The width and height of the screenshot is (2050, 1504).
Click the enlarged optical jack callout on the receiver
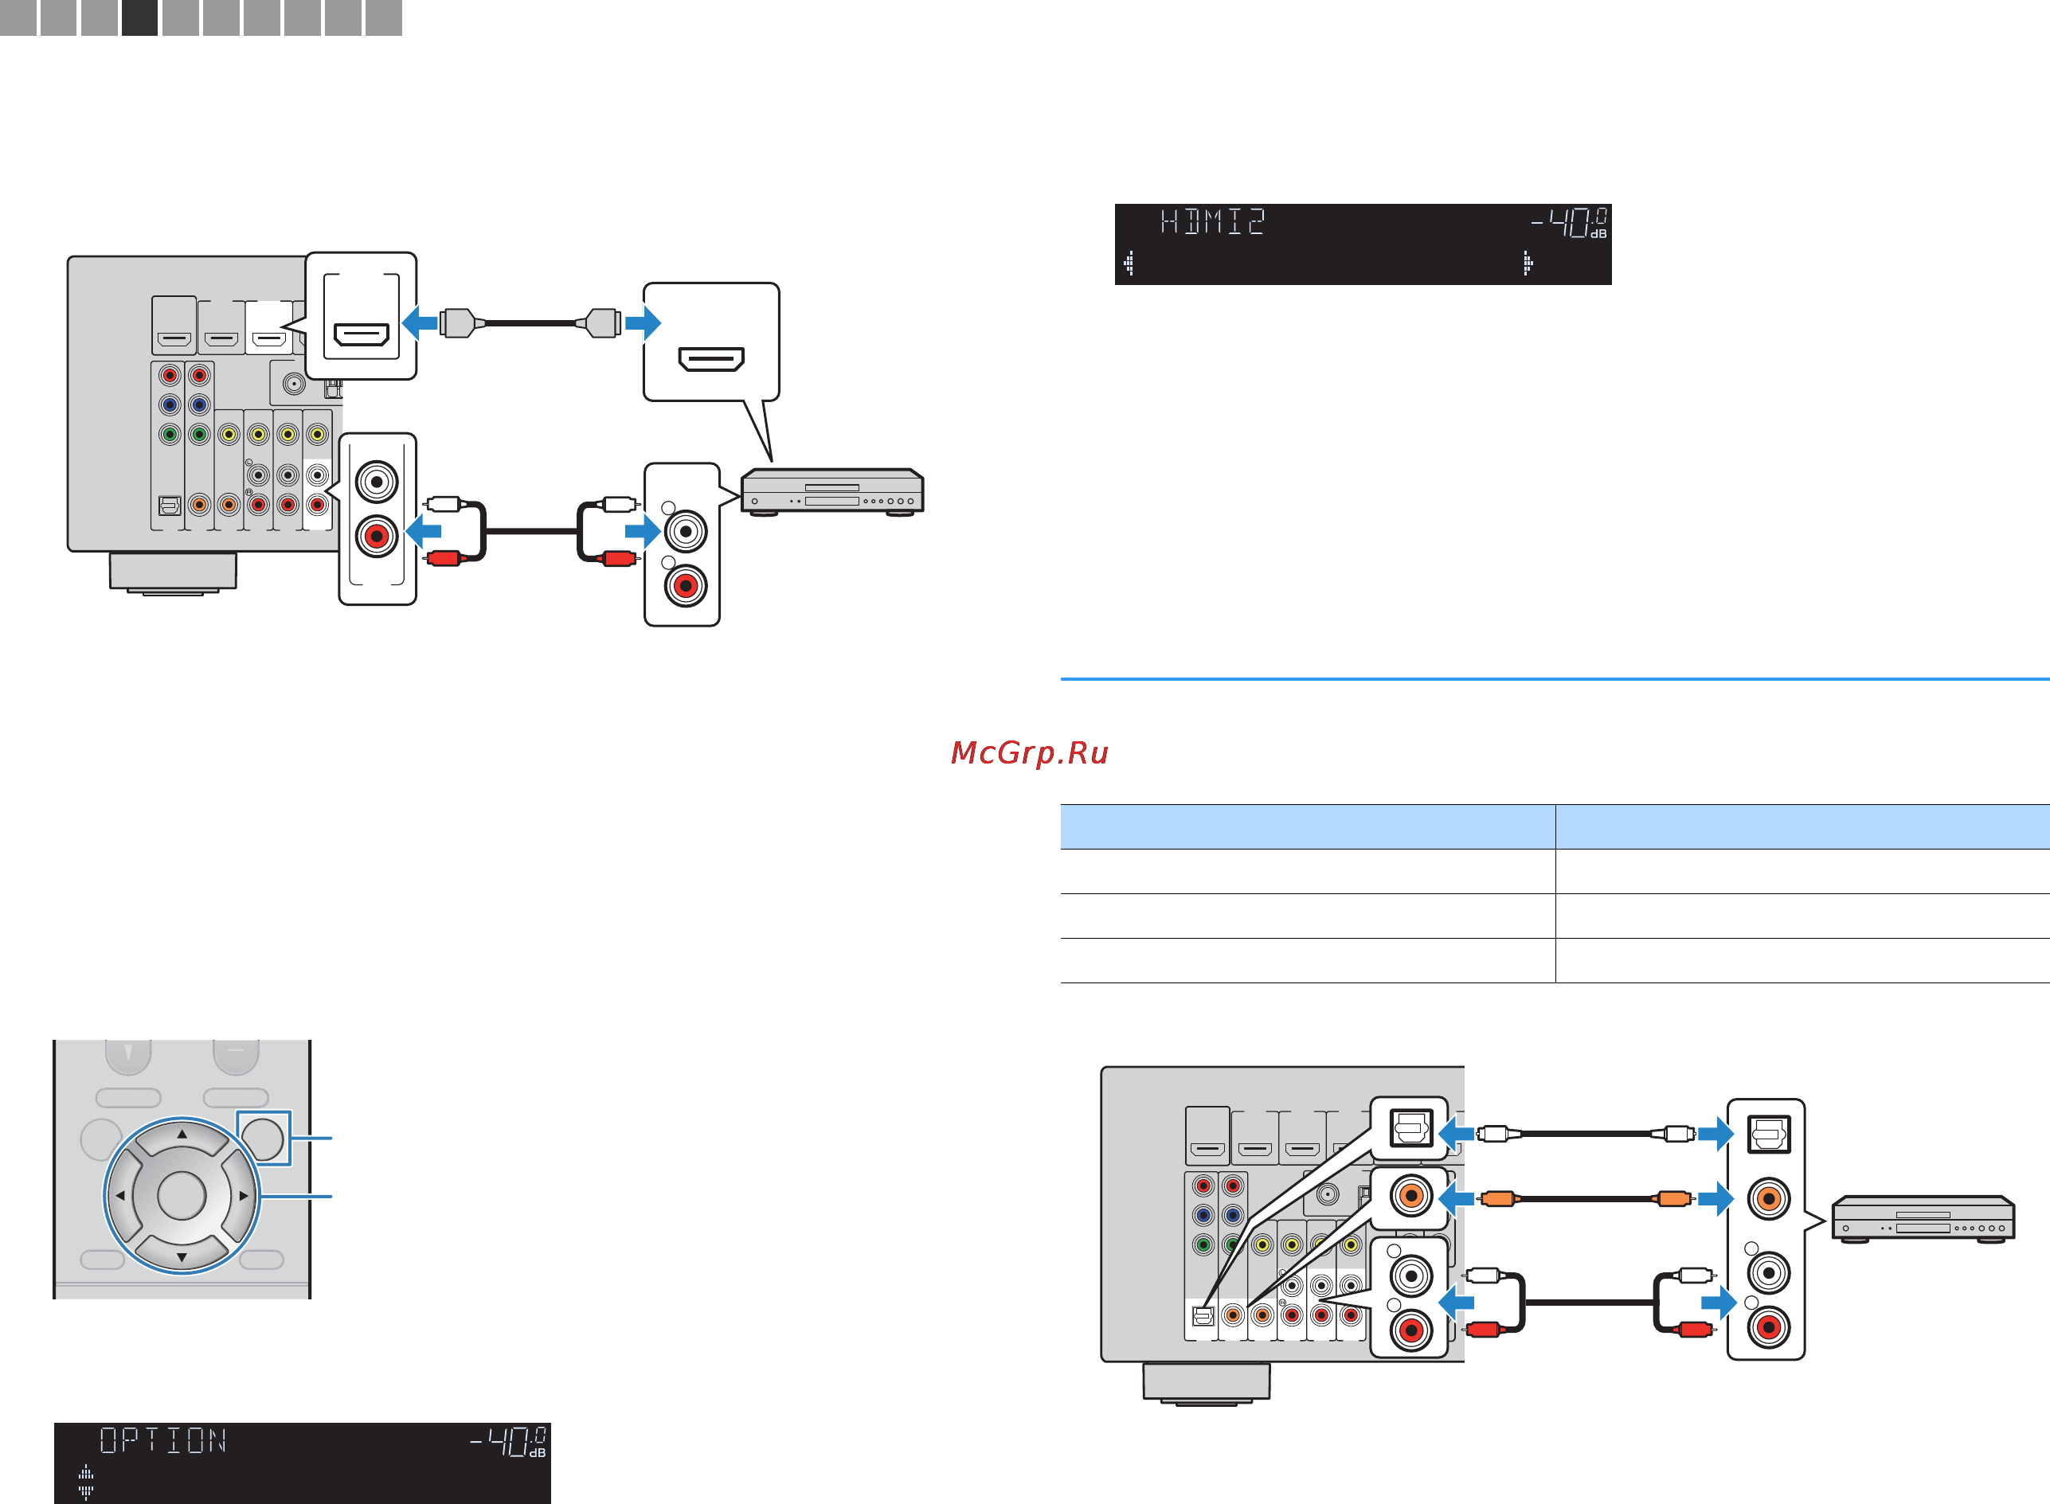1410,1129
